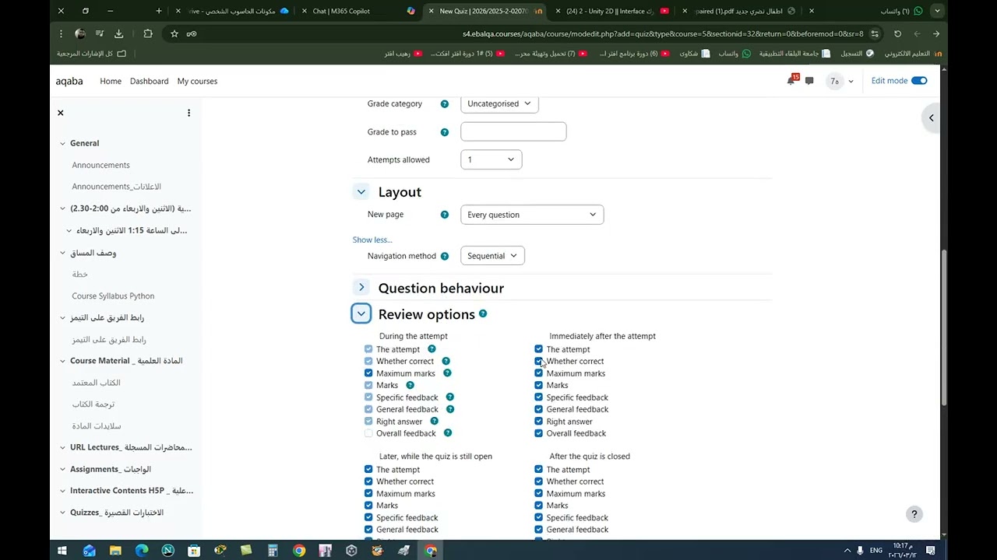The image size is (997, 560).
Task: Reload the page in the browser
Action: click(897, 33)
